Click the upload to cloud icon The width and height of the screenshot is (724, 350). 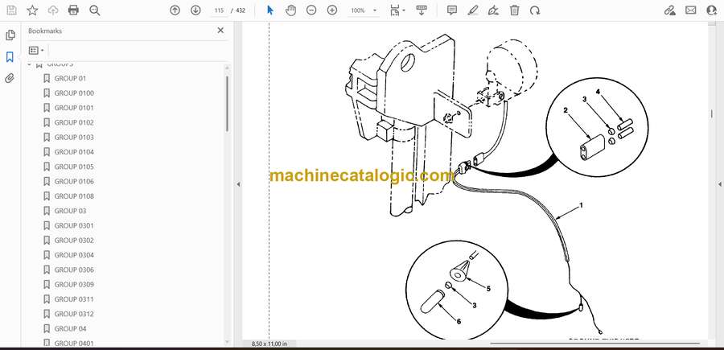52,10
